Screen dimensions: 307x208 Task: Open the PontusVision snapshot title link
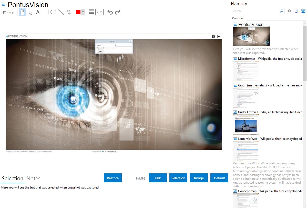tap(251, 25)
